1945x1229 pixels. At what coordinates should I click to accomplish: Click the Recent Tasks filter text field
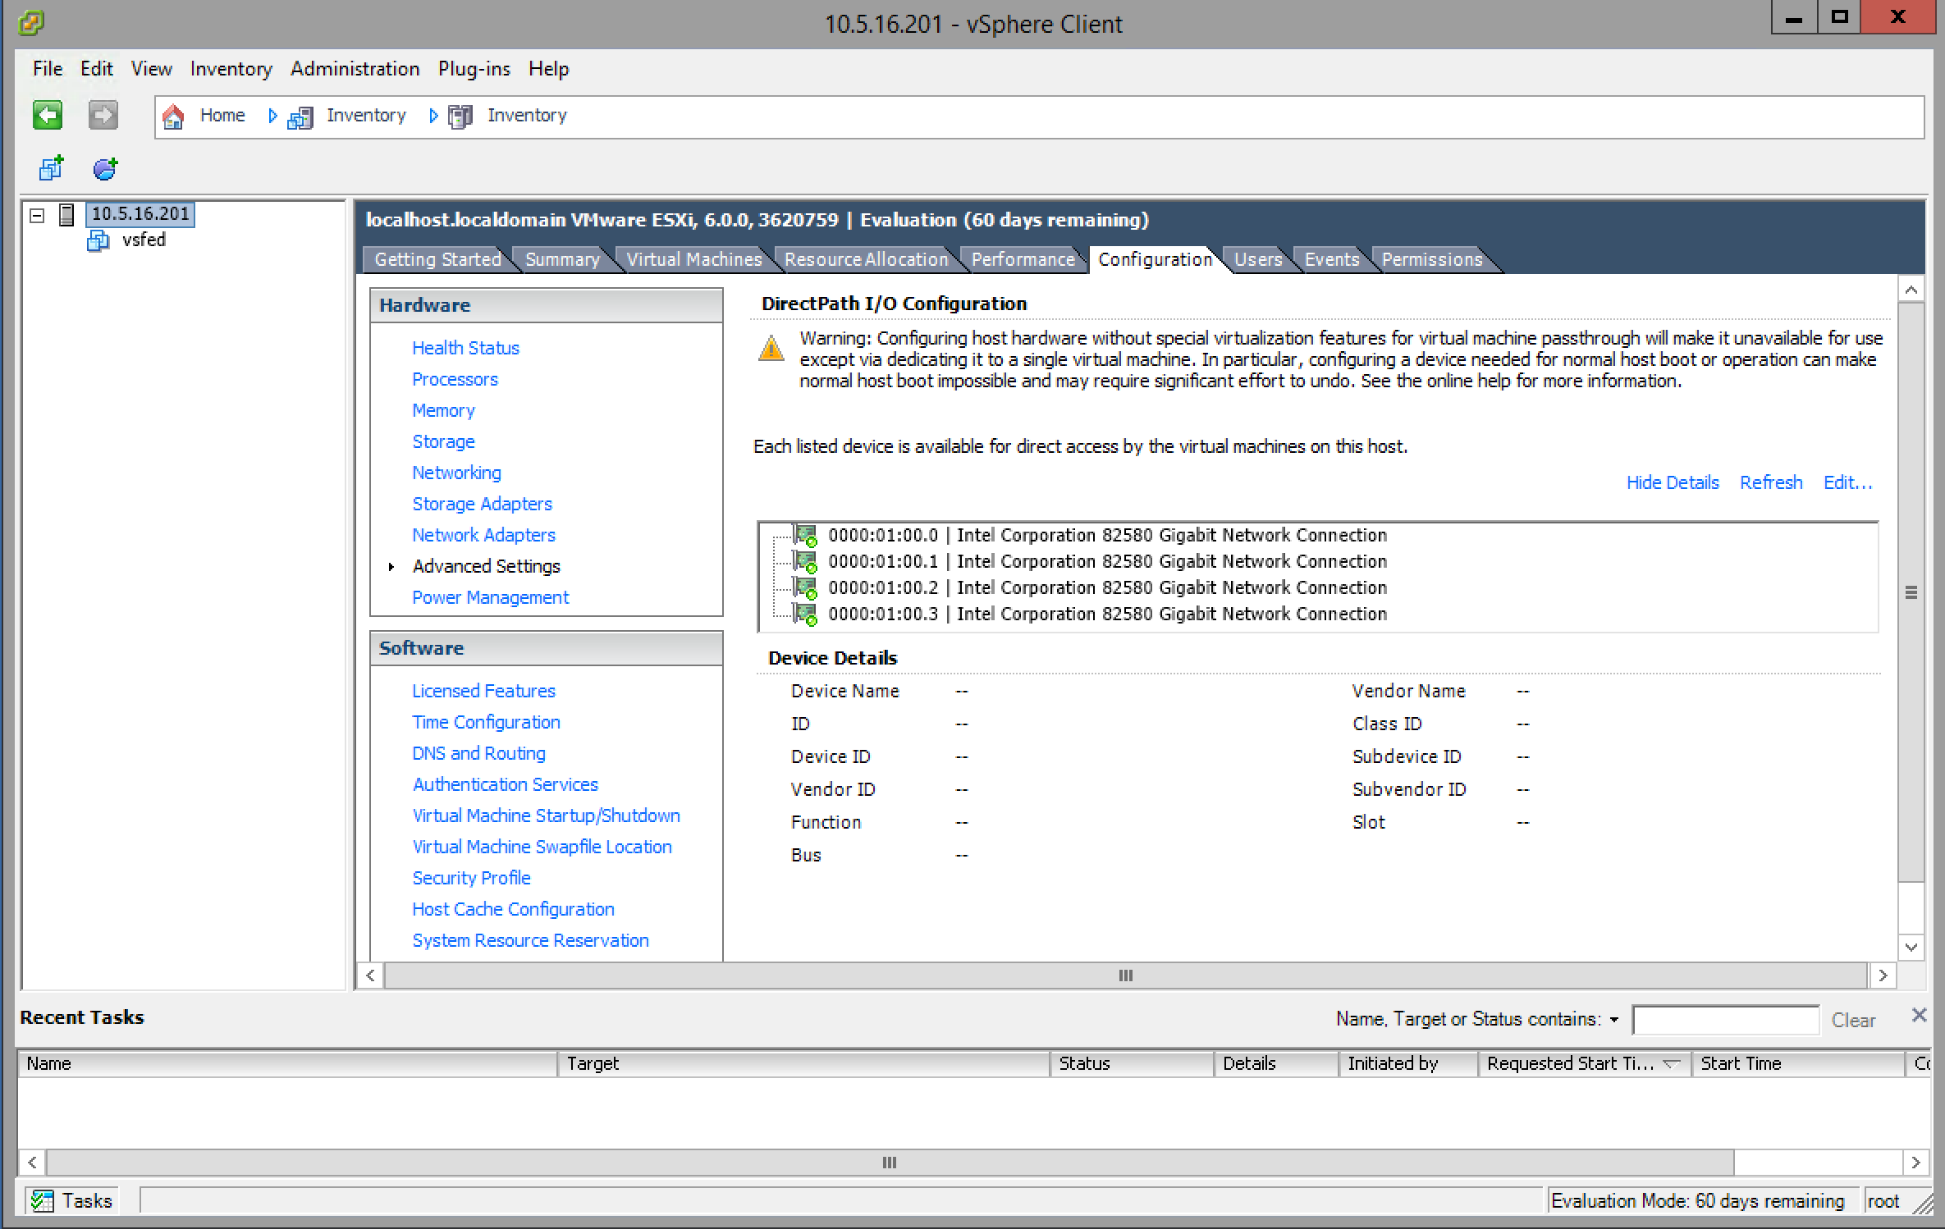point(1725,1020)
